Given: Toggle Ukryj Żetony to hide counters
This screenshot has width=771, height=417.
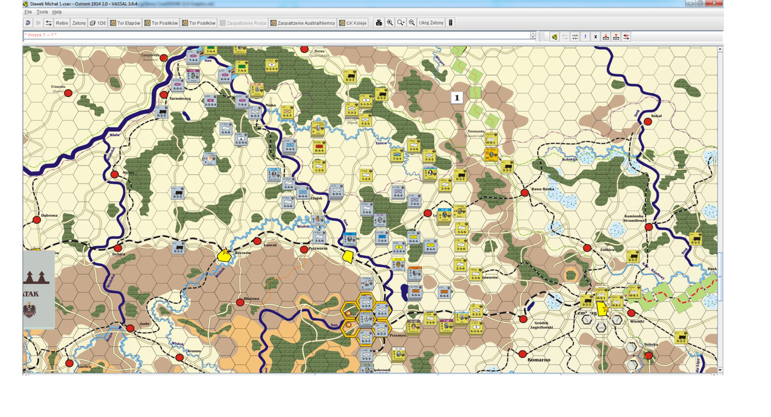Looking at the screenshot, I should (431, 23).
